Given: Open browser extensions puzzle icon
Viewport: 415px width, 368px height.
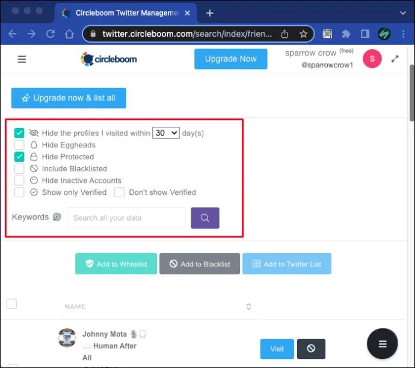Looking at the screenshot, I should pyautogui.click(x=346, y=34).
